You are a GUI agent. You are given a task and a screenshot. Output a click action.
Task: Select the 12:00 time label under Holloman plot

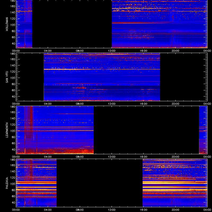pos(112,51)
